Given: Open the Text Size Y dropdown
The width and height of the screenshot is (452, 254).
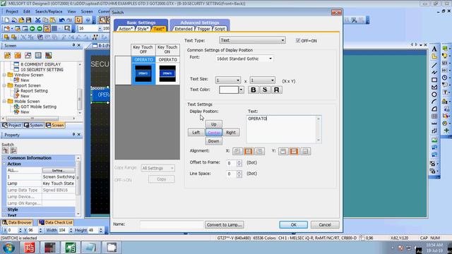Looking at the screenshot, I should 262,80.
